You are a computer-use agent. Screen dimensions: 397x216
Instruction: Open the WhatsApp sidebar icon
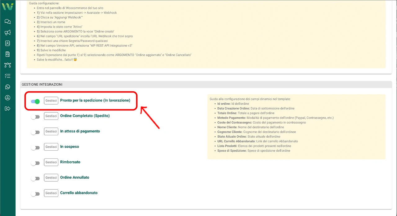(8, 87)
